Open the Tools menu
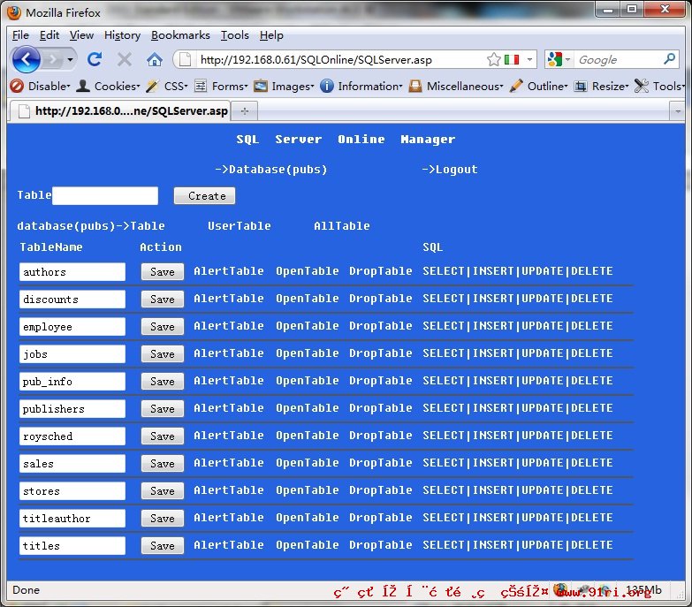692x607 pixels. point(235,35)
